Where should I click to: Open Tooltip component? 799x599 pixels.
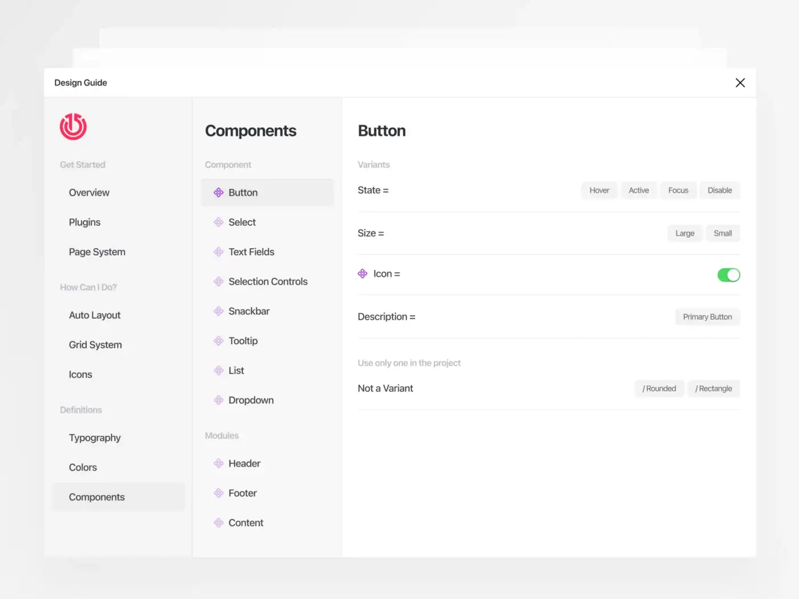click(243, 341)
